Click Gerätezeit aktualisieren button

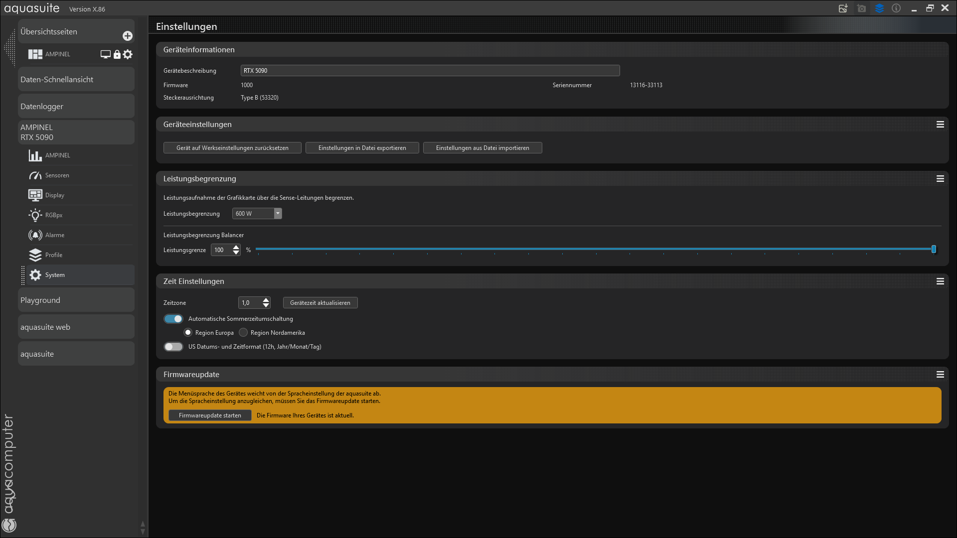(320, 303)
